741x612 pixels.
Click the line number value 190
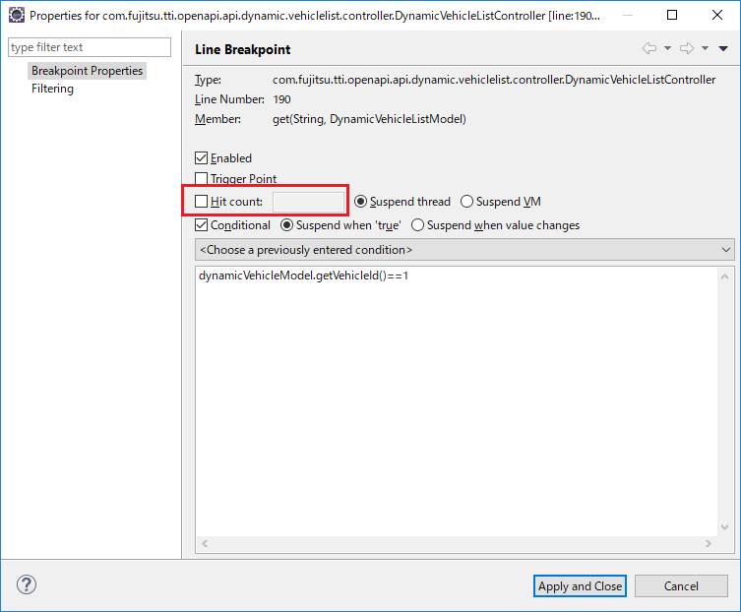click(281, 99)
